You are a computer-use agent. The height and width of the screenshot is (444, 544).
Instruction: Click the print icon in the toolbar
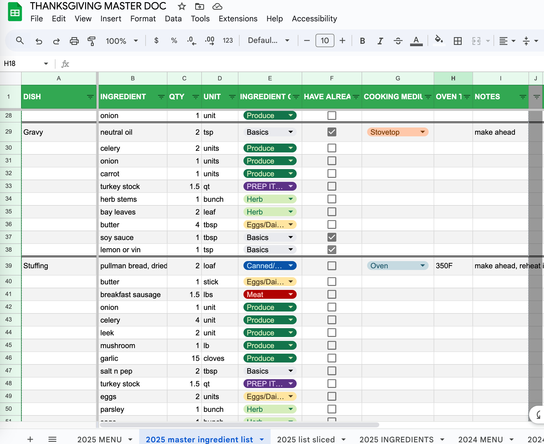tap(74, 41)
